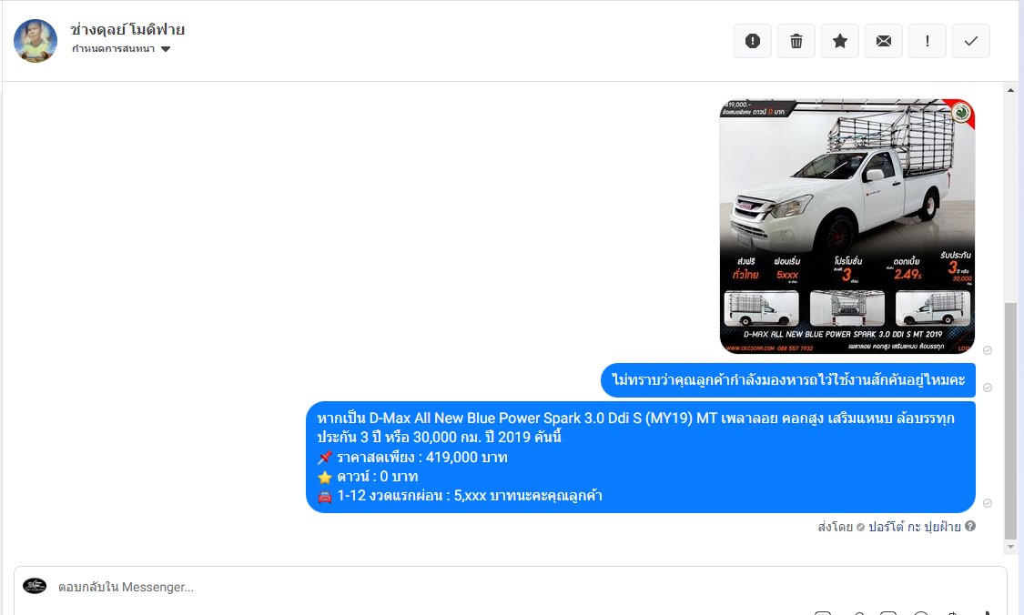Screen dimensions: 1024x615
Task: Click the scrollbar up arrow in chat
Action: click(x=1011, y=90)
